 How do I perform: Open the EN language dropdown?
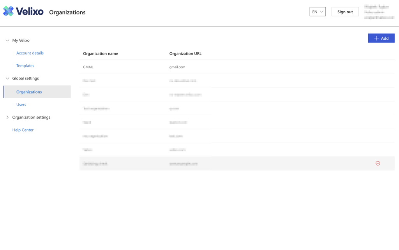[318, 12]
